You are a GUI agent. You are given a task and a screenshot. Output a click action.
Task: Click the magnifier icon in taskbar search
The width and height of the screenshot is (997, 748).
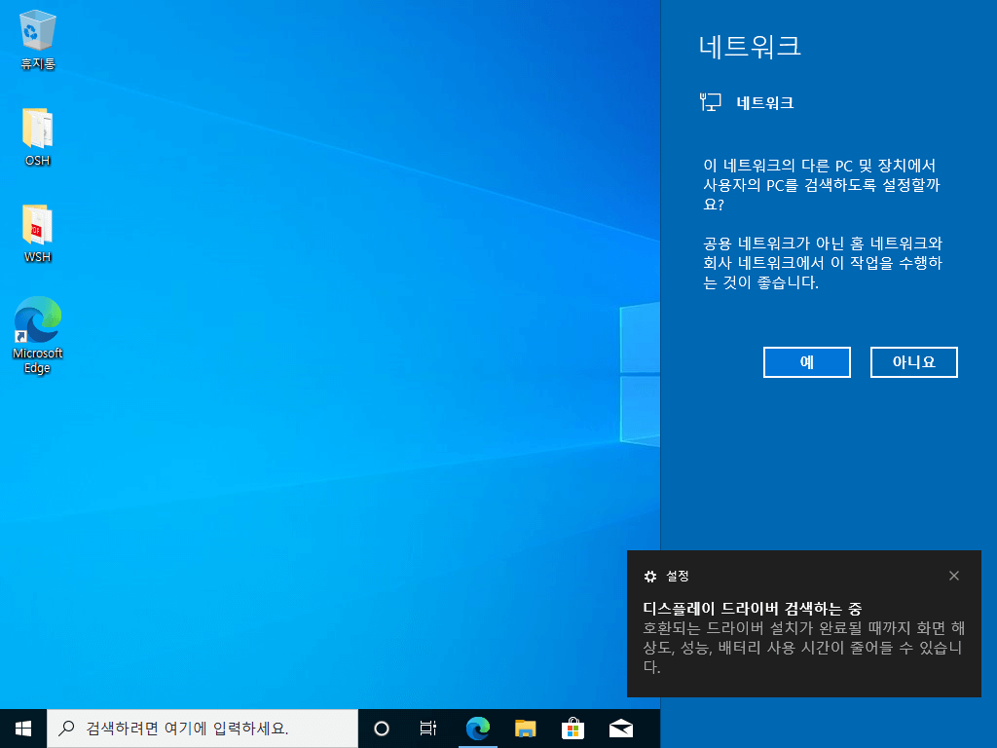pyautogui.click(x=66, y=729)
